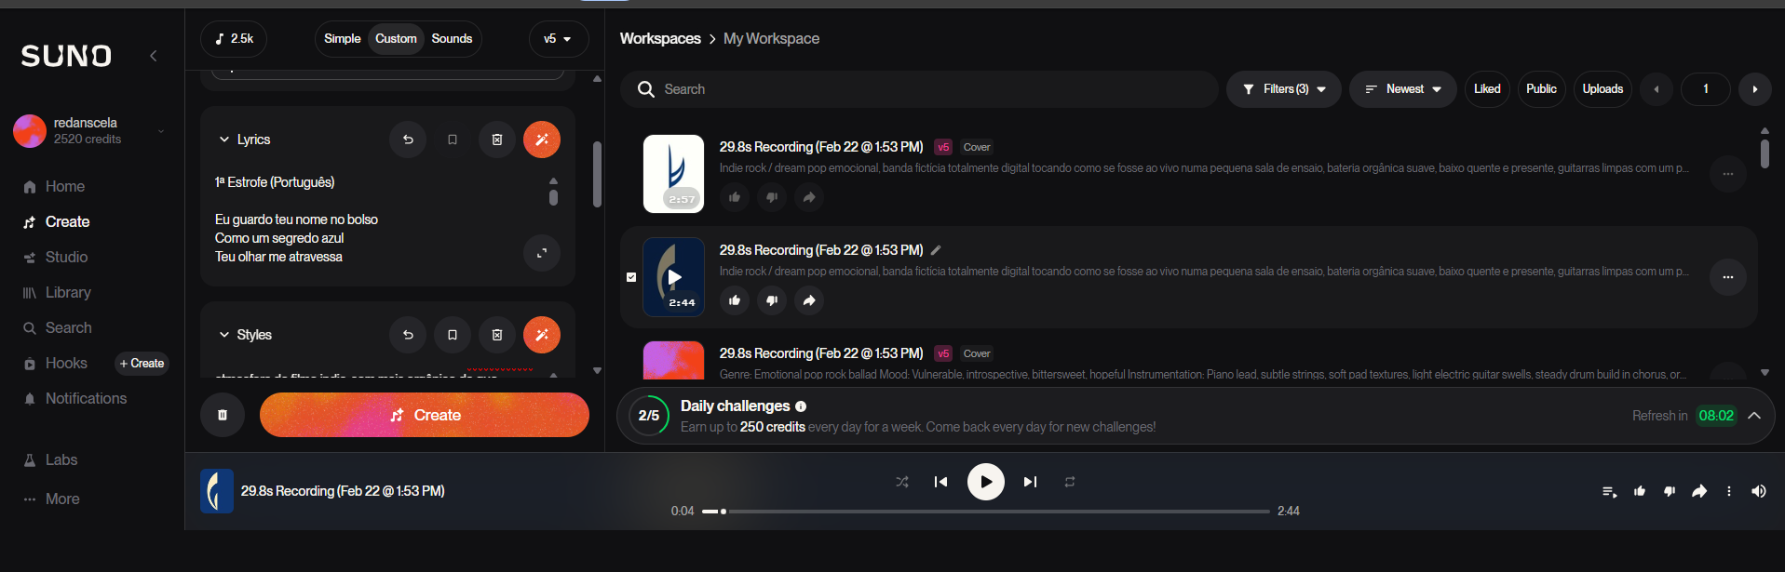Image resolution: width=1785 pixels, height=572 pixels.
Task: Skip to next track in player
Action: tap(1030, 482)
